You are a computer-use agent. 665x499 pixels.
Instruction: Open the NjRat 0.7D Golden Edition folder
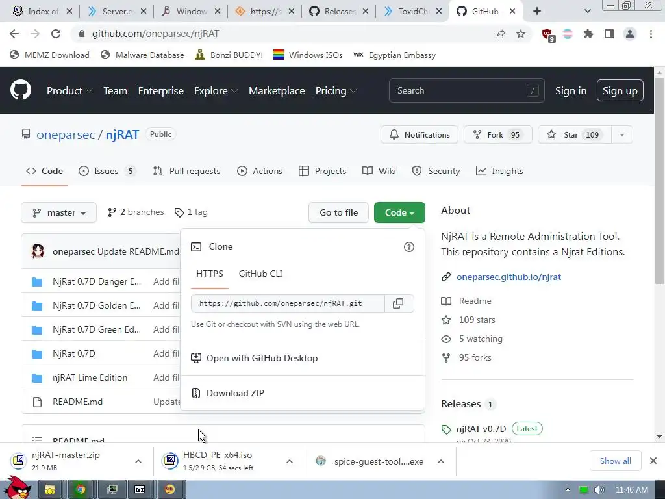pos(96,305)
